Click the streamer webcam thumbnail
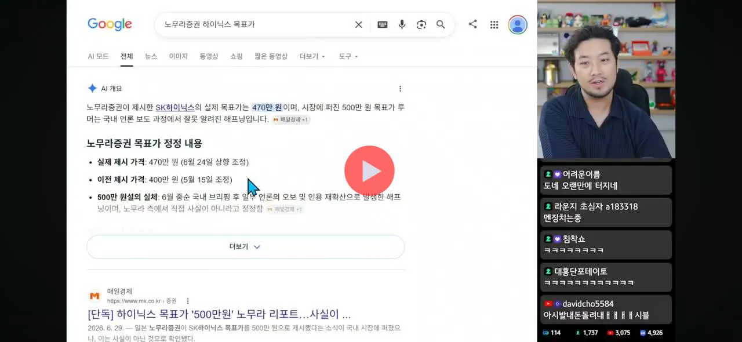742x342 pixels. click(x=606, y=79)
